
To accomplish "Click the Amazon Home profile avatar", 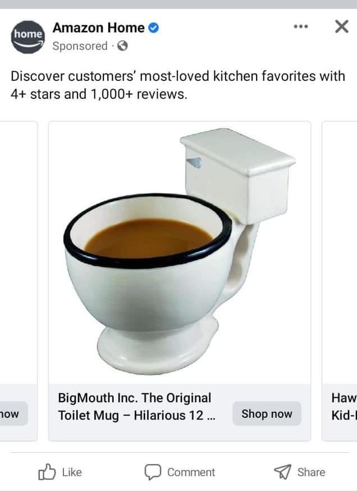I will pos(28,37).
